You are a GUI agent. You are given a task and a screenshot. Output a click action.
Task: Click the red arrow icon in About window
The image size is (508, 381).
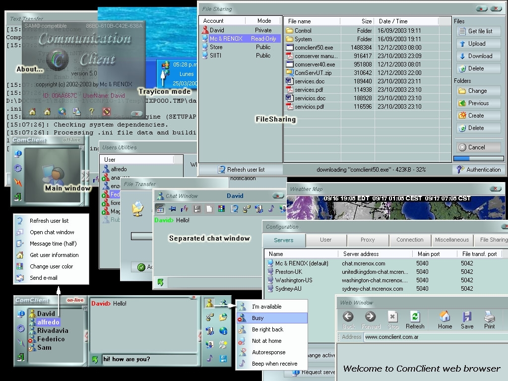[107, 112]
